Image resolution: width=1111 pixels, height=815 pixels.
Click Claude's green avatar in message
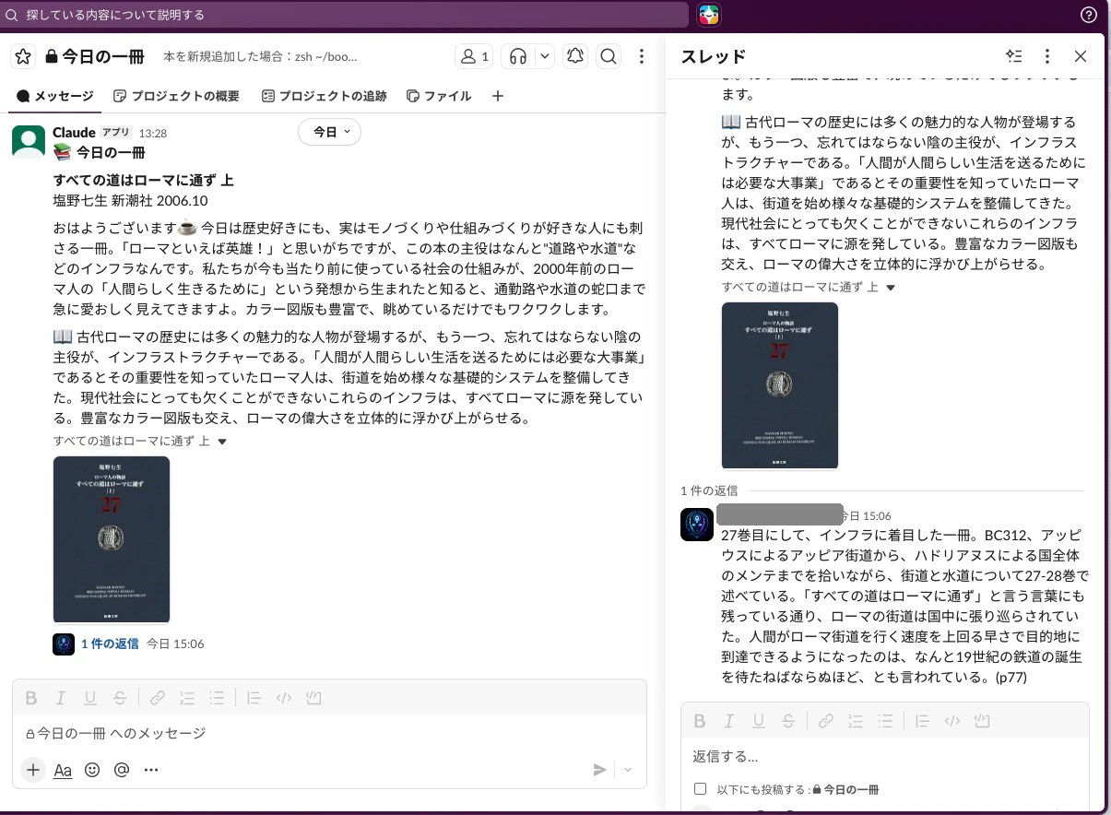click(x=29, y=141)
